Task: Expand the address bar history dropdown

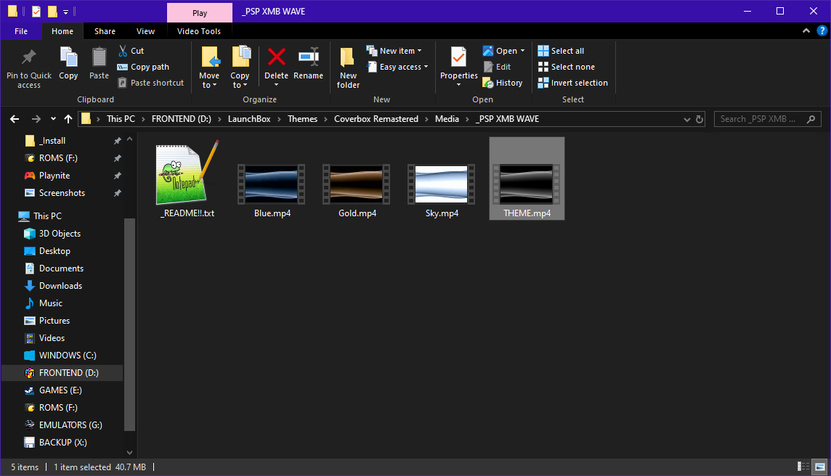Action: 687,119
